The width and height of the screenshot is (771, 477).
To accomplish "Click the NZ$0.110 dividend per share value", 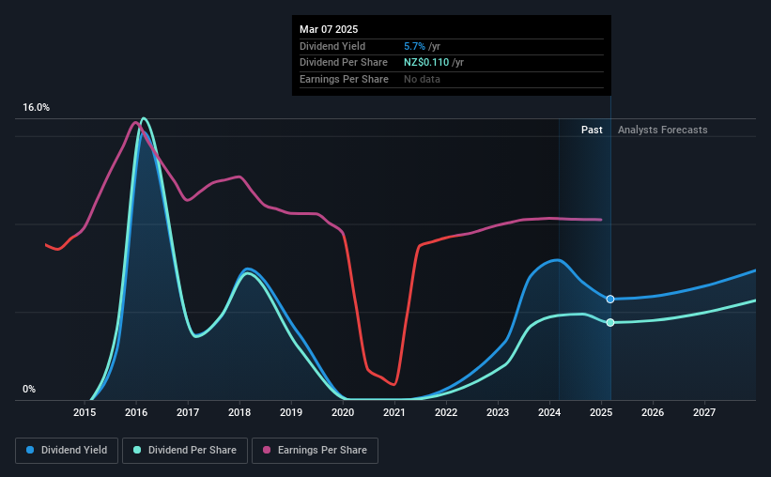I will [426, 63].
